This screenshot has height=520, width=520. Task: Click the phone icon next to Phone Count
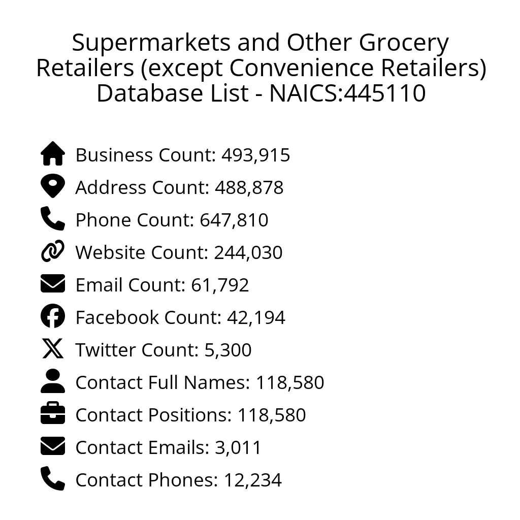tap(53, 219)
